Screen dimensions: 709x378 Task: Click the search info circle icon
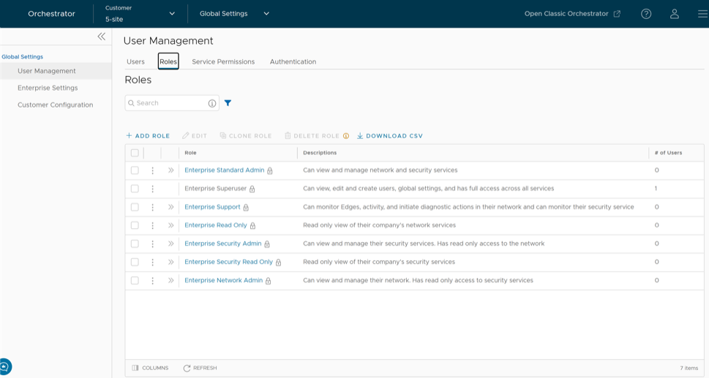click(x=212, y=103)
